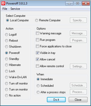Choose the Reboot action
Screen dimensions: 91x106
(12, 41)
